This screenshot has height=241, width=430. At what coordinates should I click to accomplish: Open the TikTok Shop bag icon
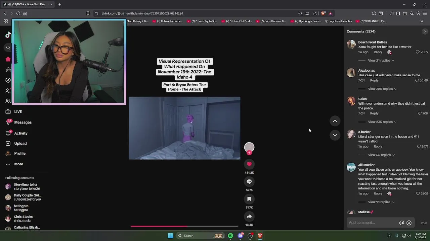point(8,70)
